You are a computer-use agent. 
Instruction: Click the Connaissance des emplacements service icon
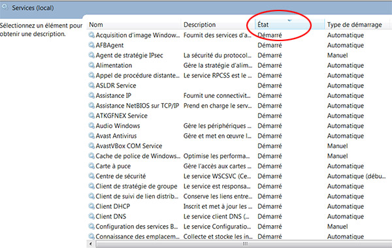pyautogui.click(x=91, y=236)
